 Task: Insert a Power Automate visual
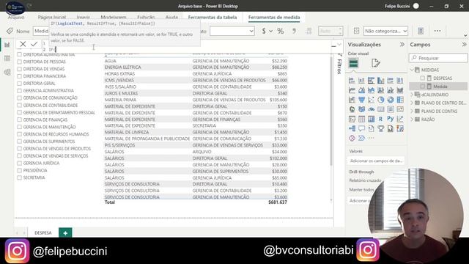361,138
